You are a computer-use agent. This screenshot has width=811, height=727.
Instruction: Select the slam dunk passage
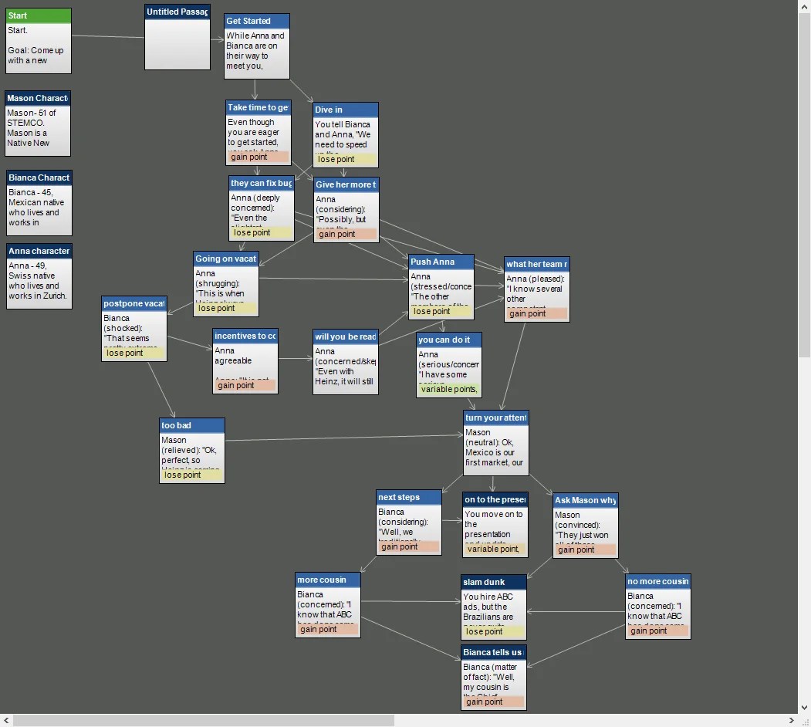click(x=494, y=607)
